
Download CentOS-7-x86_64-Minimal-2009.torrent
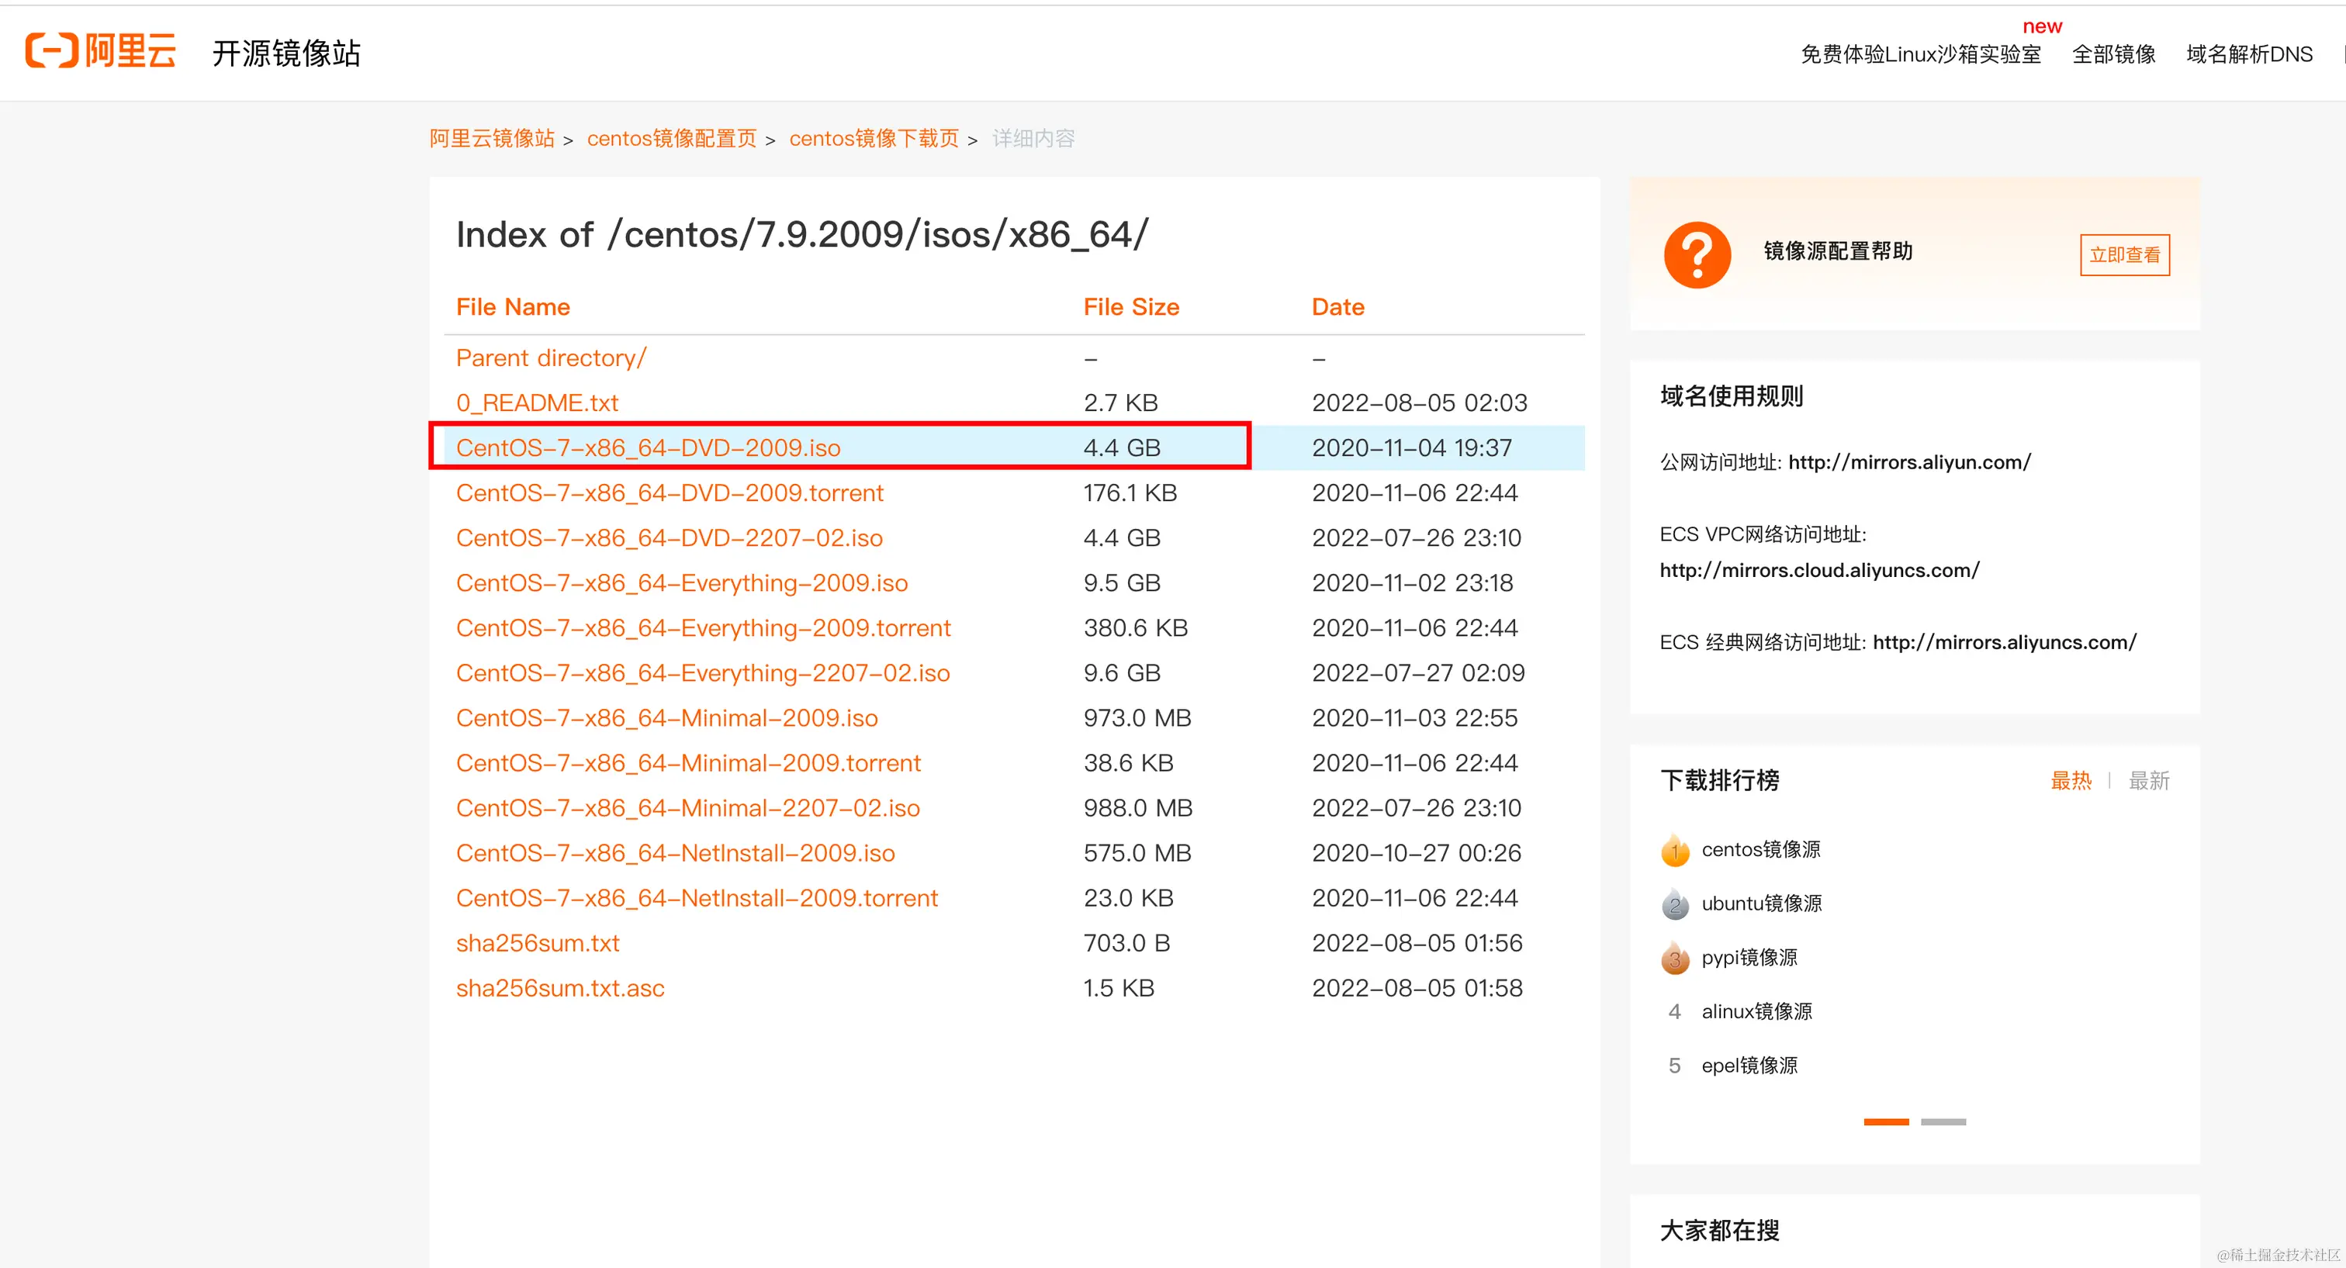point(688,763)
